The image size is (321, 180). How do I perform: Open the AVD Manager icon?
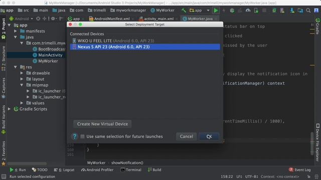click(282, 10)
